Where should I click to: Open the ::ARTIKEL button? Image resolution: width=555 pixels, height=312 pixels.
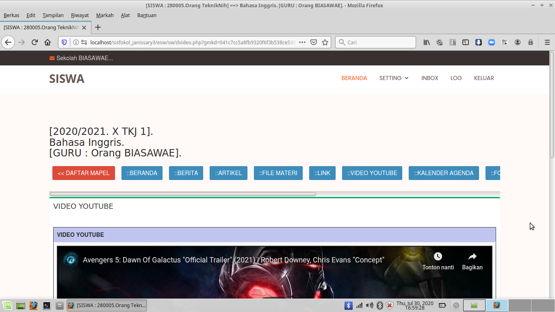[228, 173]
